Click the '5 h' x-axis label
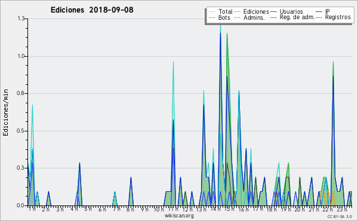The height and width of the screenshot is (221, 358). (x=88, y=209)
